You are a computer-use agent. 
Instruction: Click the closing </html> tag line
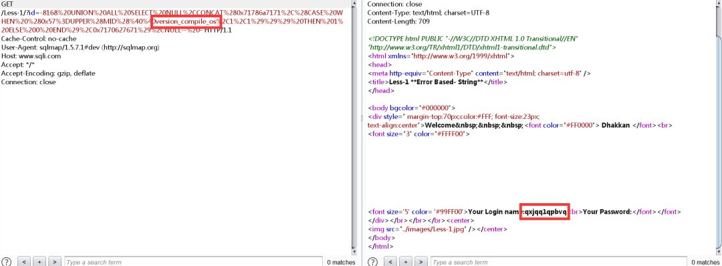381,247
